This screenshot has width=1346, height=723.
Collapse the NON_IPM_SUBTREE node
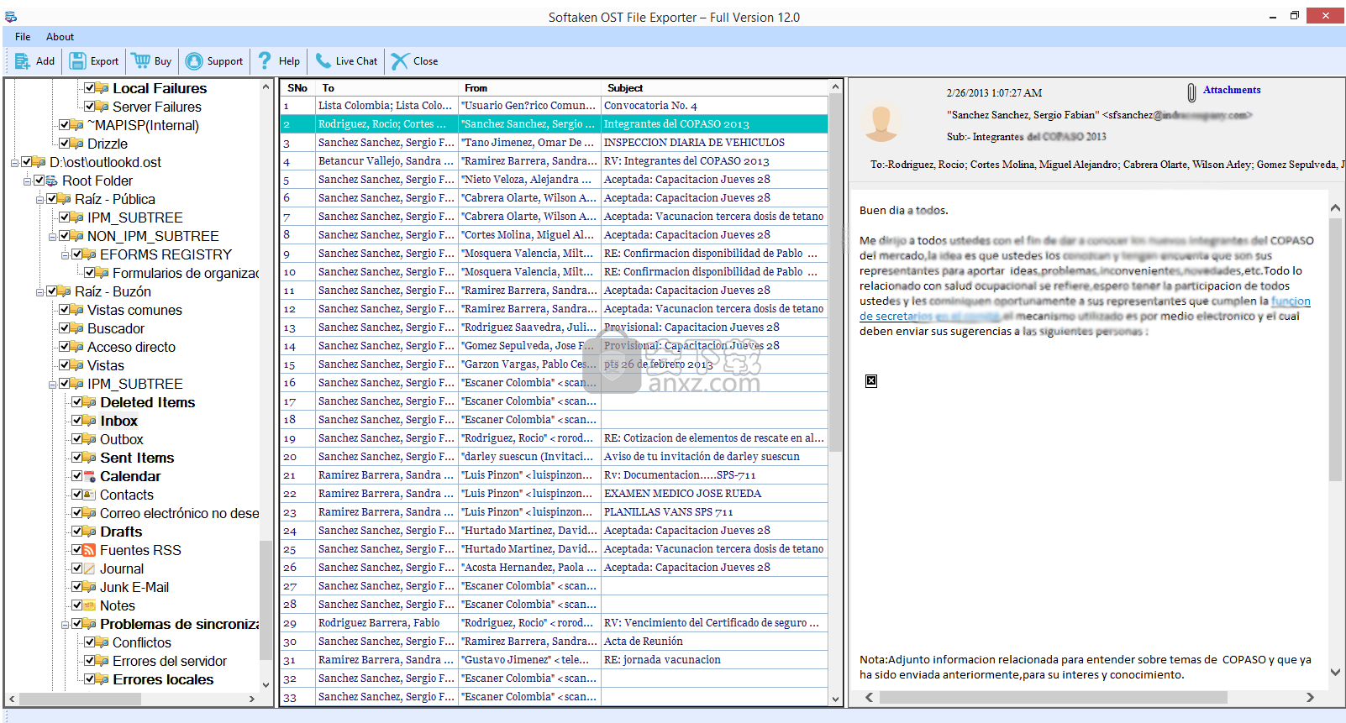[x=52, y=236]
